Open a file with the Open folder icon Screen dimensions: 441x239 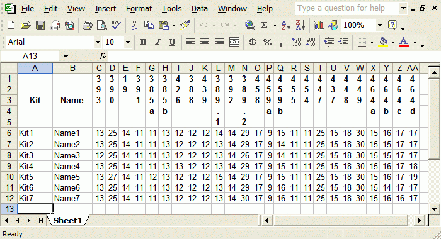25,25
